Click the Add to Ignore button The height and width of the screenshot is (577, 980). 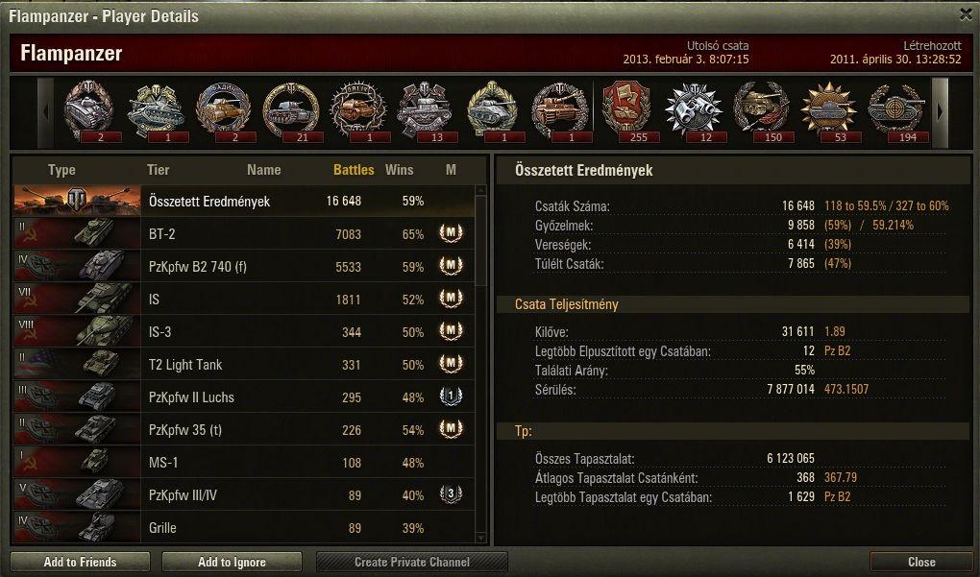coord(232,562)
